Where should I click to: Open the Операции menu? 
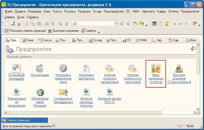pos(34,11)
